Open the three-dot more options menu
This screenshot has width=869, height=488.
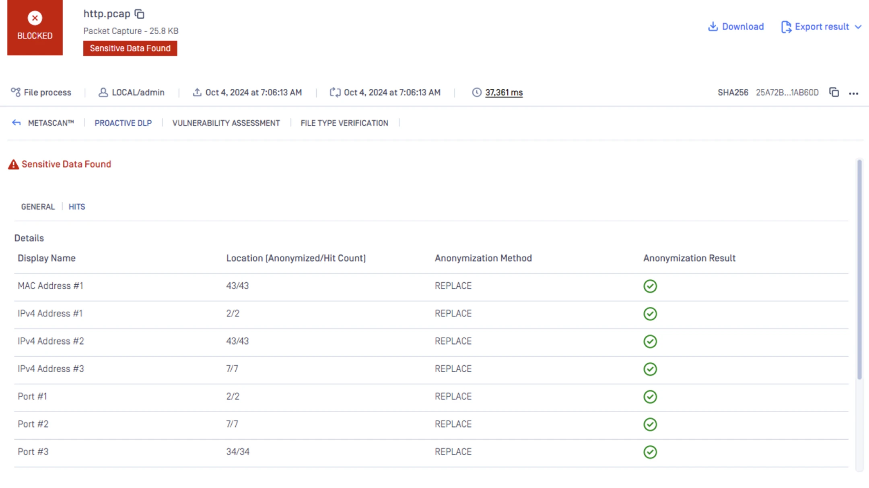(x=853, y=93)
